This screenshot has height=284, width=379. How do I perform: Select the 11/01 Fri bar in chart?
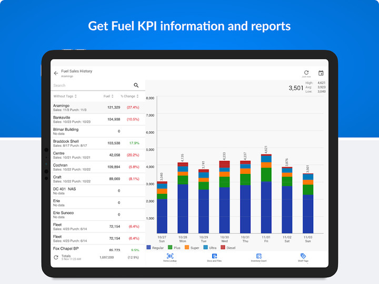[x=266, y=194]
